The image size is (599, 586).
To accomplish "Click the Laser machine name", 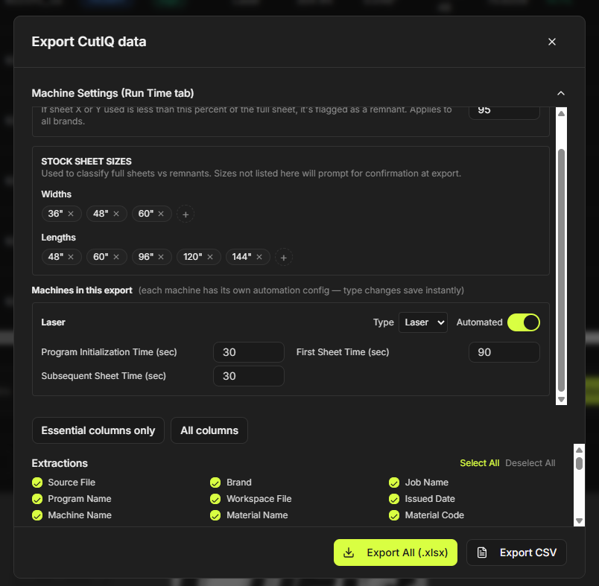I will [x=53, y=322].
